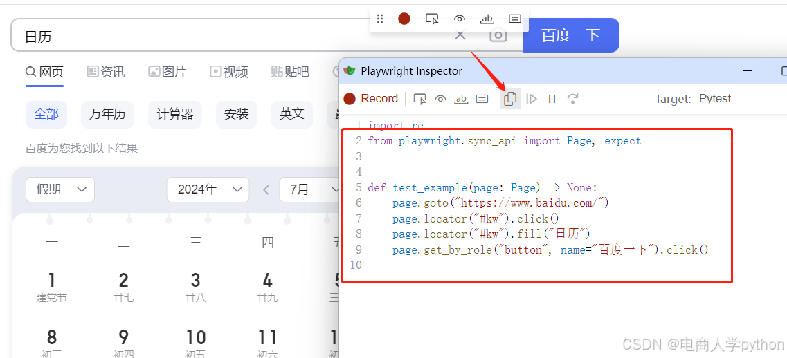This screenshot has height=358, width=787.
Task: Click the camera image-search icon
Action: (x=498, y=35)
